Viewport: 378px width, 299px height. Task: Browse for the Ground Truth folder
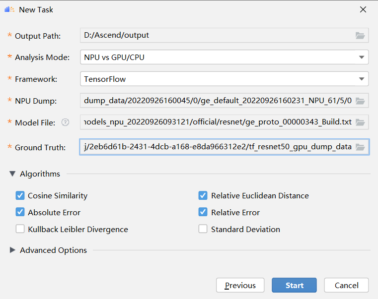pyautogui.click(x=360, y=147)
